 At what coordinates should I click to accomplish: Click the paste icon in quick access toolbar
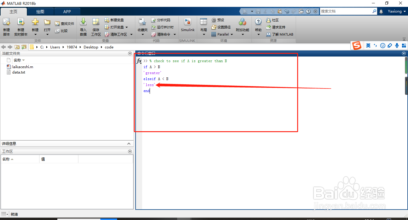280,11
